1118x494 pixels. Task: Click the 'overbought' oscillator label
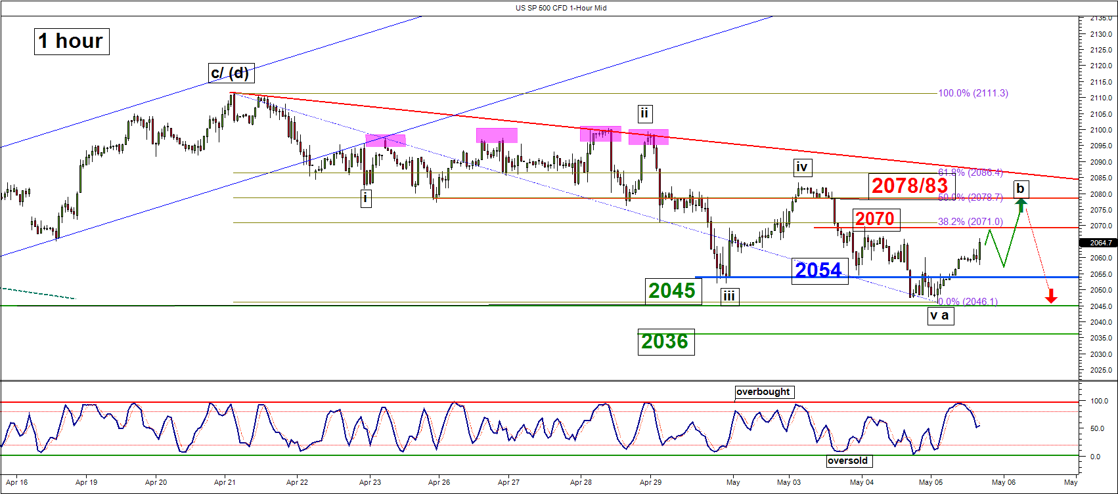764,392
